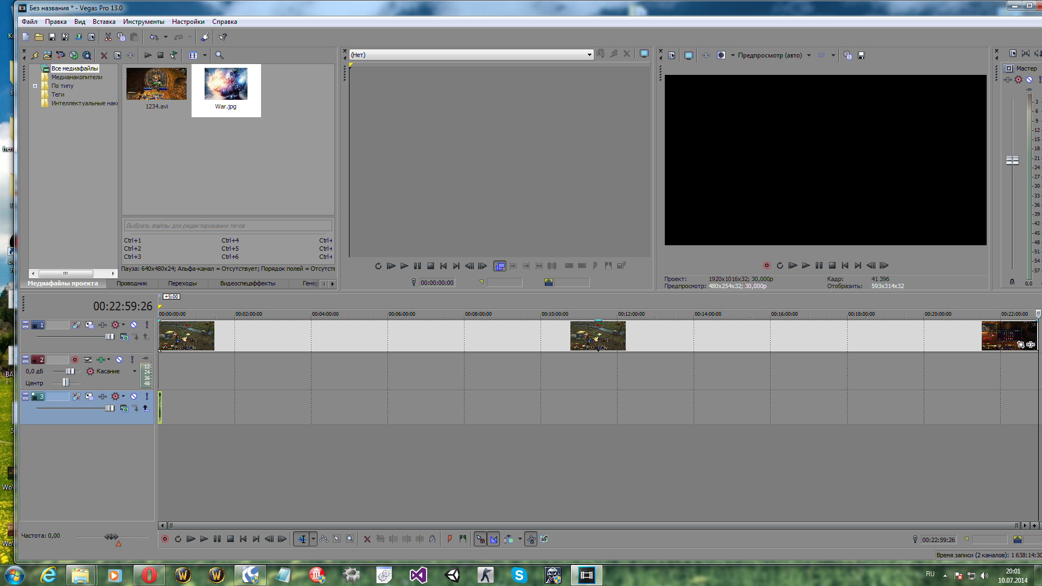Viewport: 1042px width, 586px height.
Task: Switch to the 'Видеоспецэффекты' tab
Action: click(x=247, y=283)
